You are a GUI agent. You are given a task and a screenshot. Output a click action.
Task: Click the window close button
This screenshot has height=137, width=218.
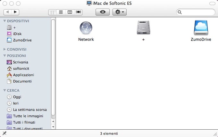pos(5,4)
